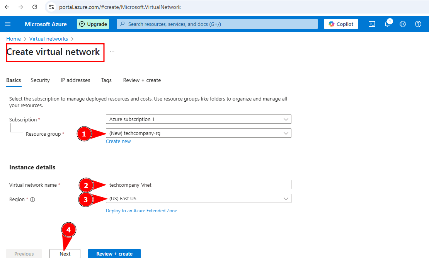The image size is (429, 261).
Task: Click the Upgrade button
Action: click(x=93, y=24)
